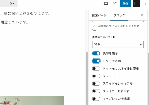
Task: Toggle ドットを表示 switch off
Action: (96, 61)
